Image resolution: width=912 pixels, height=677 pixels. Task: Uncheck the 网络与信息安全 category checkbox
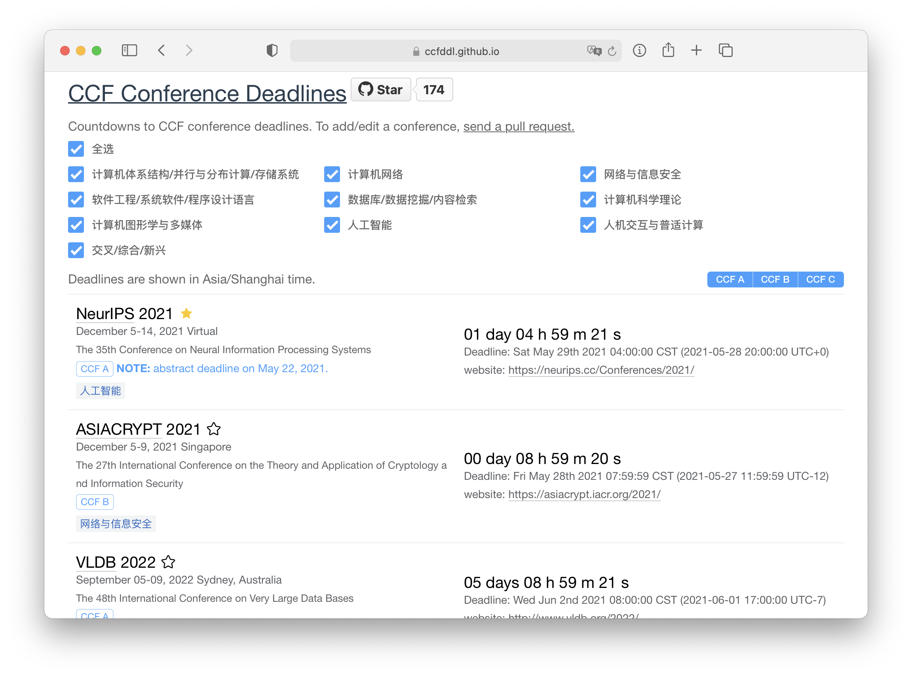point(588,174)
